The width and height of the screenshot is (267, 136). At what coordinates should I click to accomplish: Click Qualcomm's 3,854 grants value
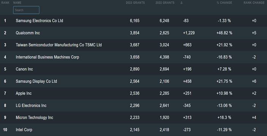[134, 33]
